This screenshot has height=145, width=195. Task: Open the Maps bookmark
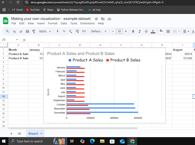coord(48,10)
